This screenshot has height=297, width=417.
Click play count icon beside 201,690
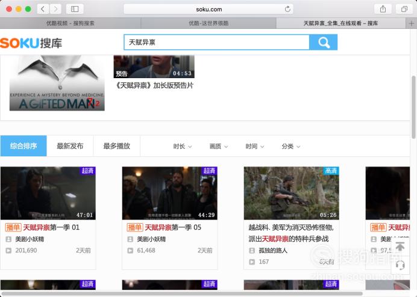8,250
